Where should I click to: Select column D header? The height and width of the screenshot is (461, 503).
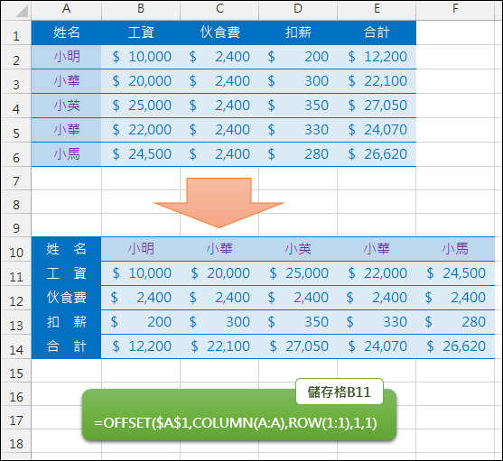(x=298, y=9)
